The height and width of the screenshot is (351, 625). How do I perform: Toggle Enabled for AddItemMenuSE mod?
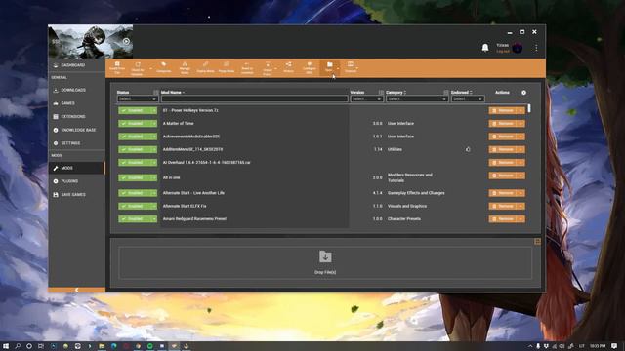[138, 149]
